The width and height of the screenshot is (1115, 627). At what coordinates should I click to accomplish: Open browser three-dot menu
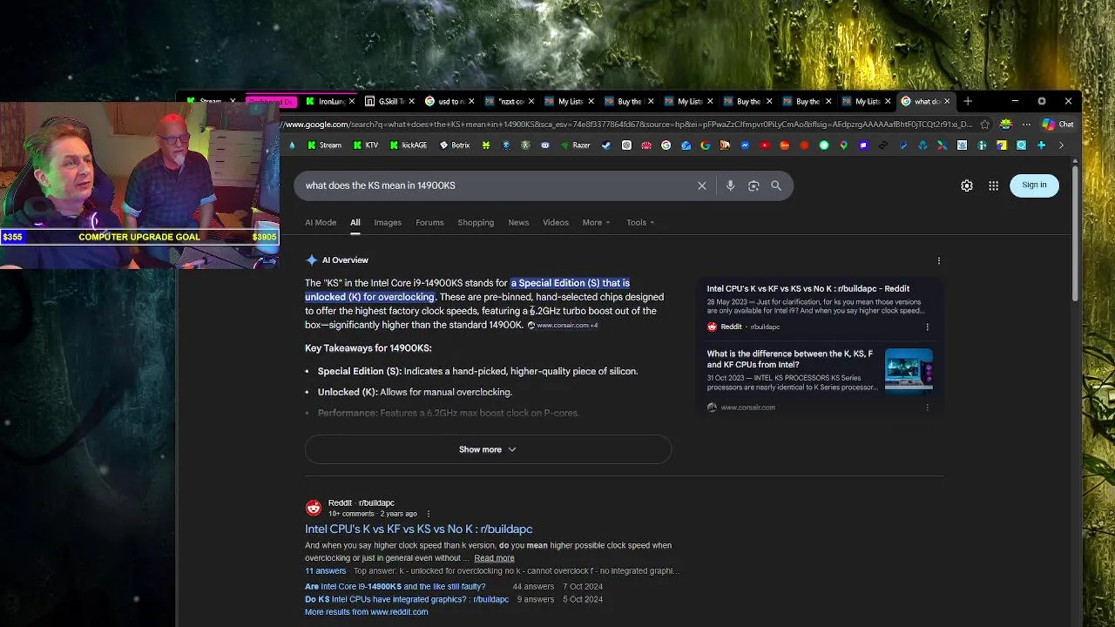(x=1026, y=125)
